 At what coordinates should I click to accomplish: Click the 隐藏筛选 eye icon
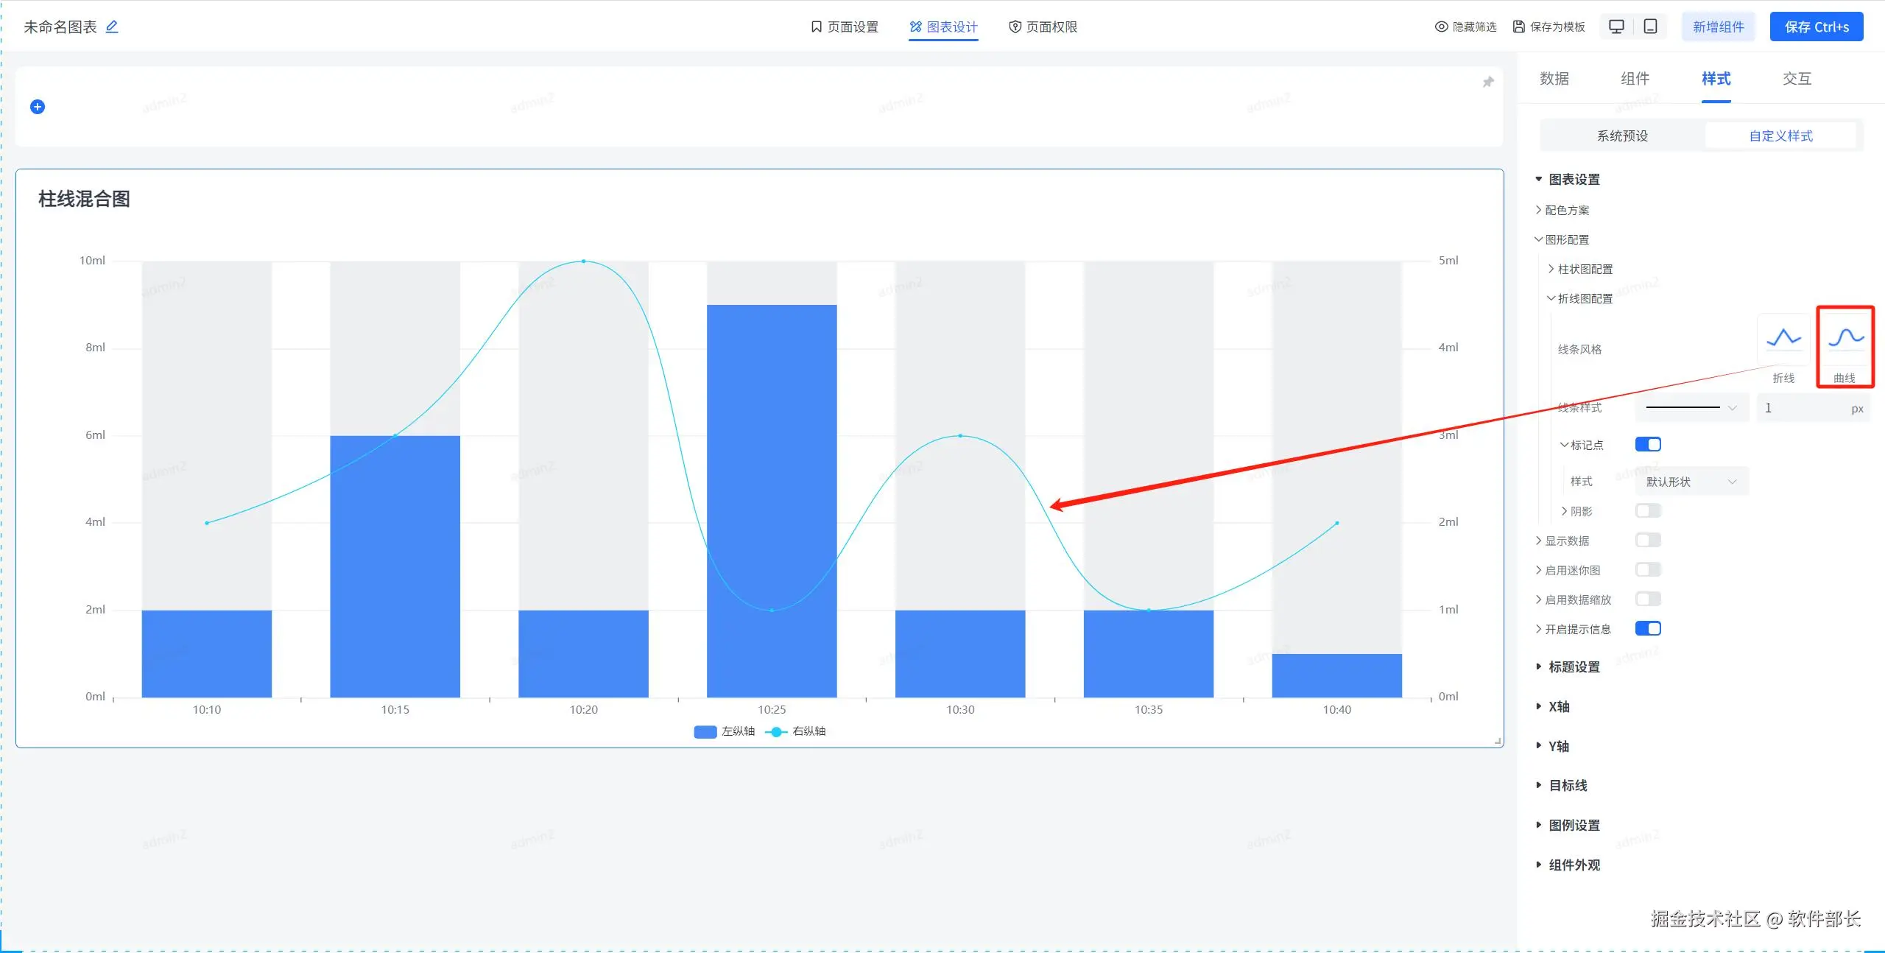coord(1441,27)
